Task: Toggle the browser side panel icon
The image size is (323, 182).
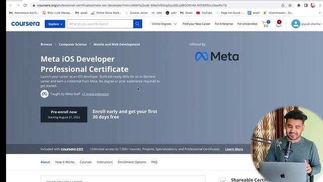Action: click(306, 6)
